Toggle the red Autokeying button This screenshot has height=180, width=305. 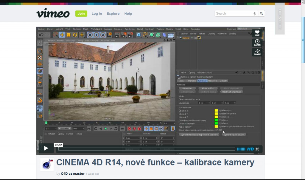(134, 129)
